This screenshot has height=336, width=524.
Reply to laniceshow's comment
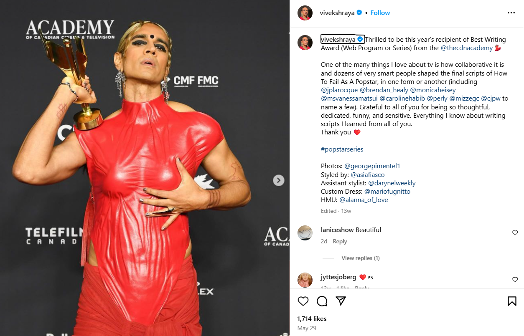[x=340, y=241]
